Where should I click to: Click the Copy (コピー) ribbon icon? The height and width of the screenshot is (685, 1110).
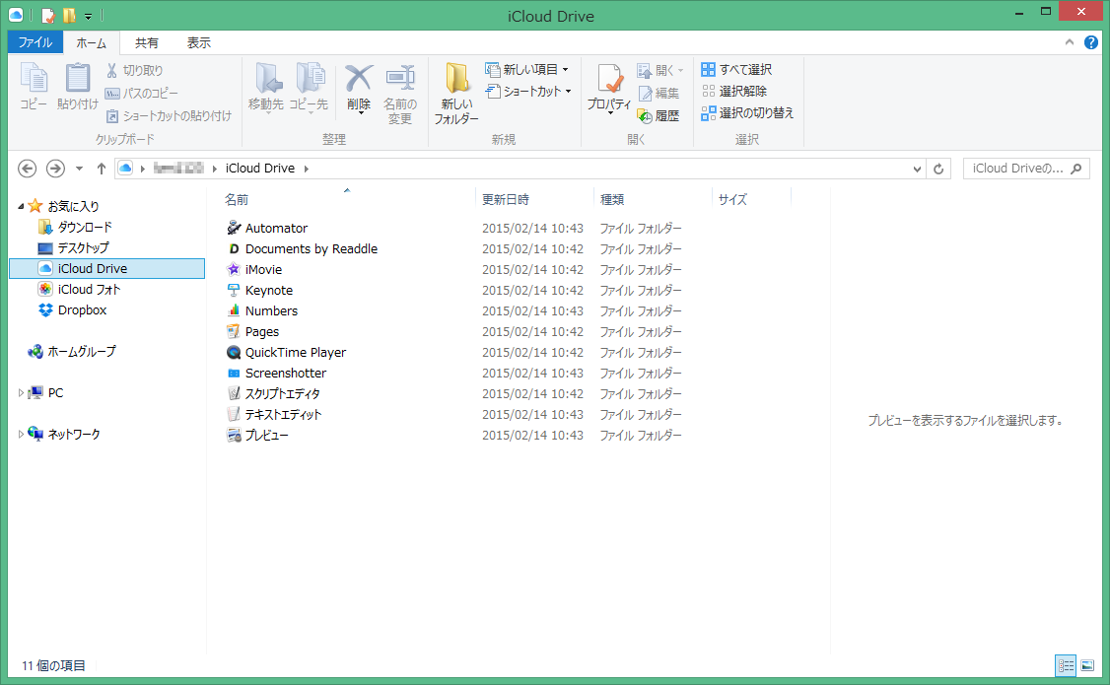34,78
